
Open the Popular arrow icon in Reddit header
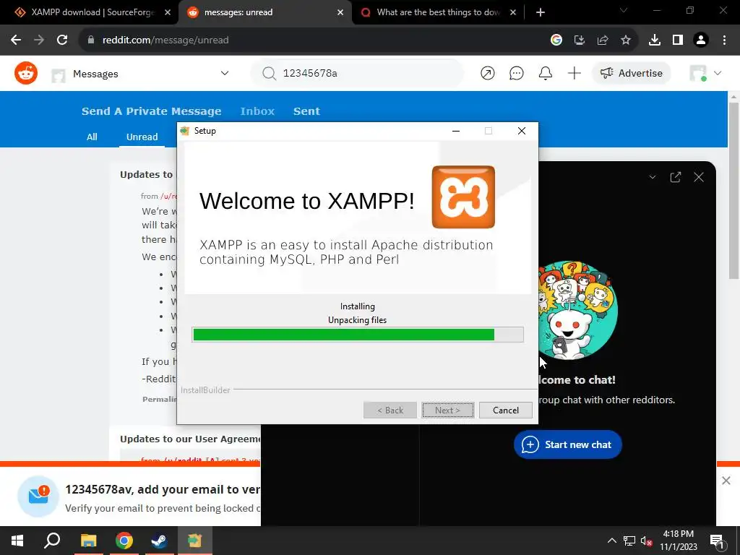488,73
